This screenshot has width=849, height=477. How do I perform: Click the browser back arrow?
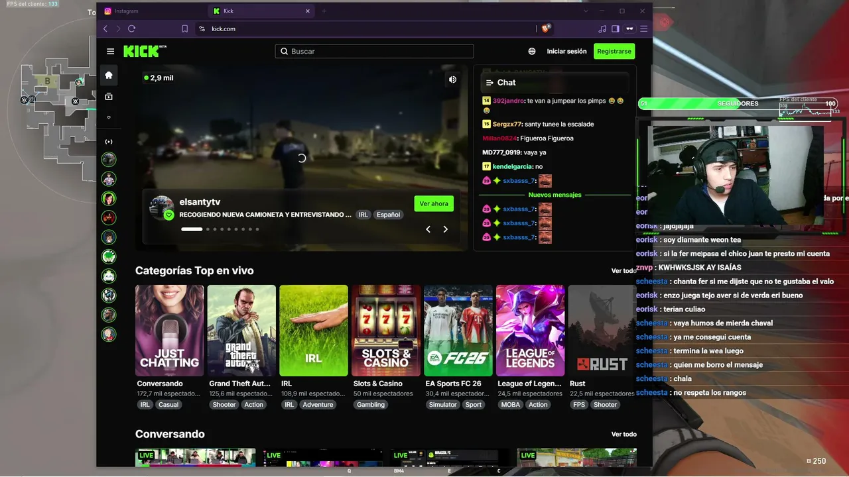pos(105,28)
